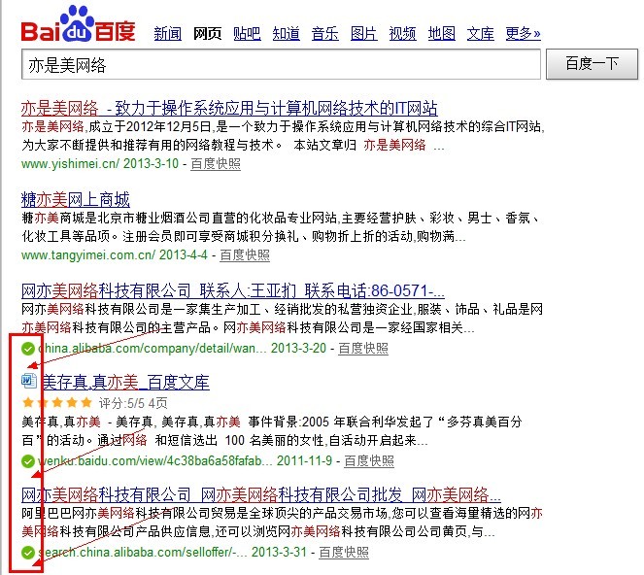Open the 文库 tab
The image size is (644, 575).
[x=481, y=33]
